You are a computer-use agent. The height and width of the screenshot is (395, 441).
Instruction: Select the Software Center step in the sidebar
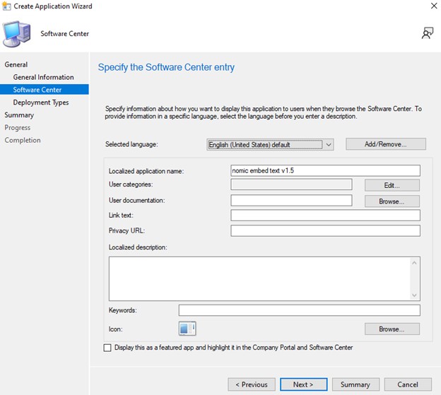37,90
